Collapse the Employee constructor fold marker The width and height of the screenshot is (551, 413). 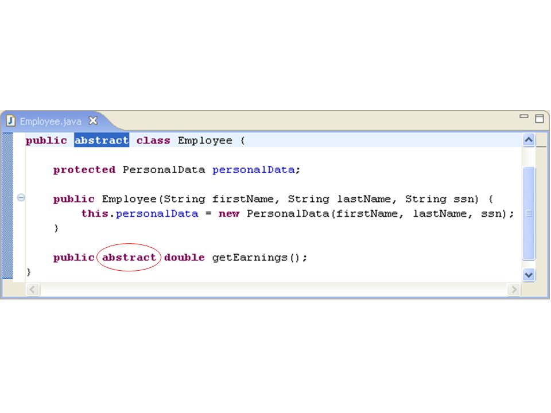tap(21, 198)
